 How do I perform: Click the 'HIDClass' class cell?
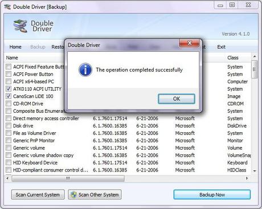(x=236, y=170)
